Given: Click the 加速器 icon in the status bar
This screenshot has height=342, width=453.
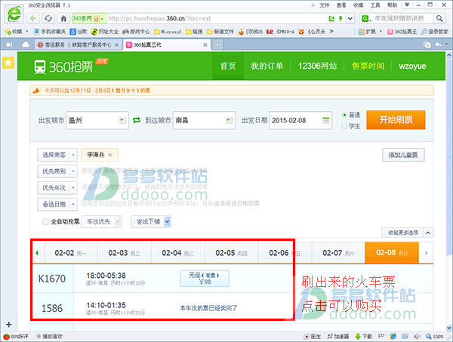Looking at the screenshot, I should pyautogui.click(x=337, y=336).
